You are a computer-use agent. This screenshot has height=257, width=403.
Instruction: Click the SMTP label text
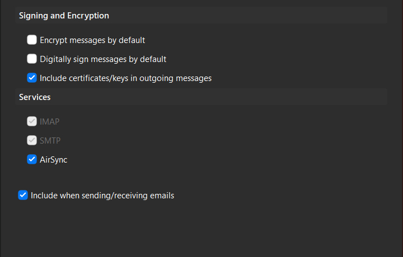50,141
